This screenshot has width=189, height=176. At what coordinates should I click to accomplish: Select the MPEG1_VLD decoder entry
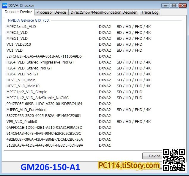tap(78, 39)
